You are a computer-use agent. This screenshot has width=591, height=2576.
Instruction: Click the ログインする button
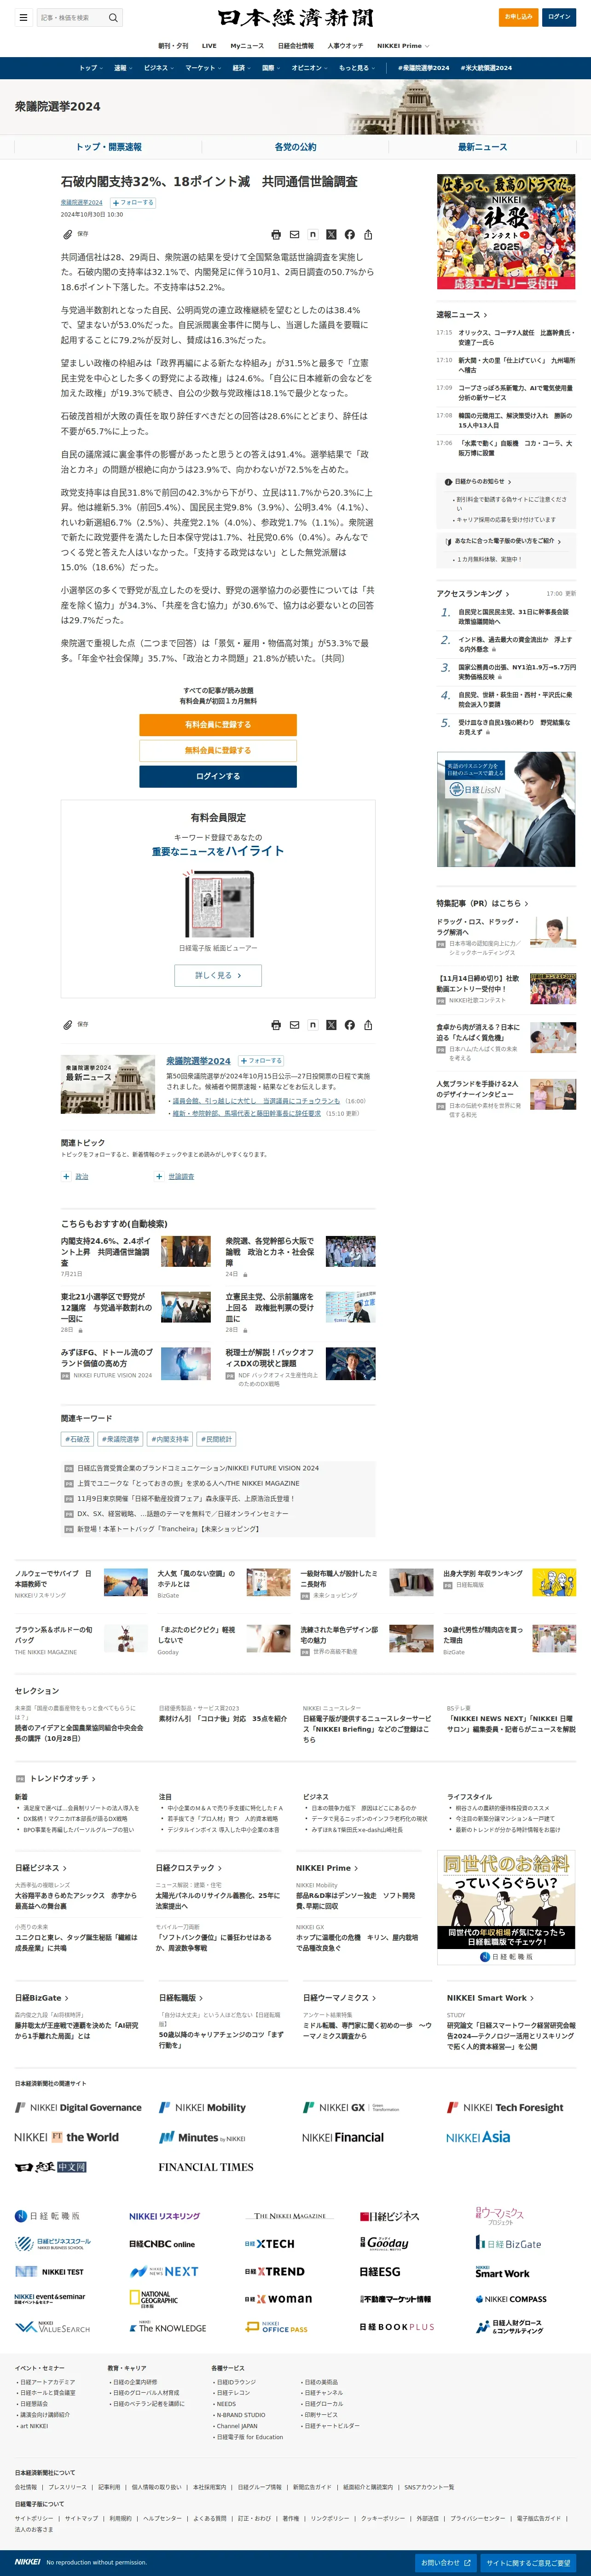[218, 776]
